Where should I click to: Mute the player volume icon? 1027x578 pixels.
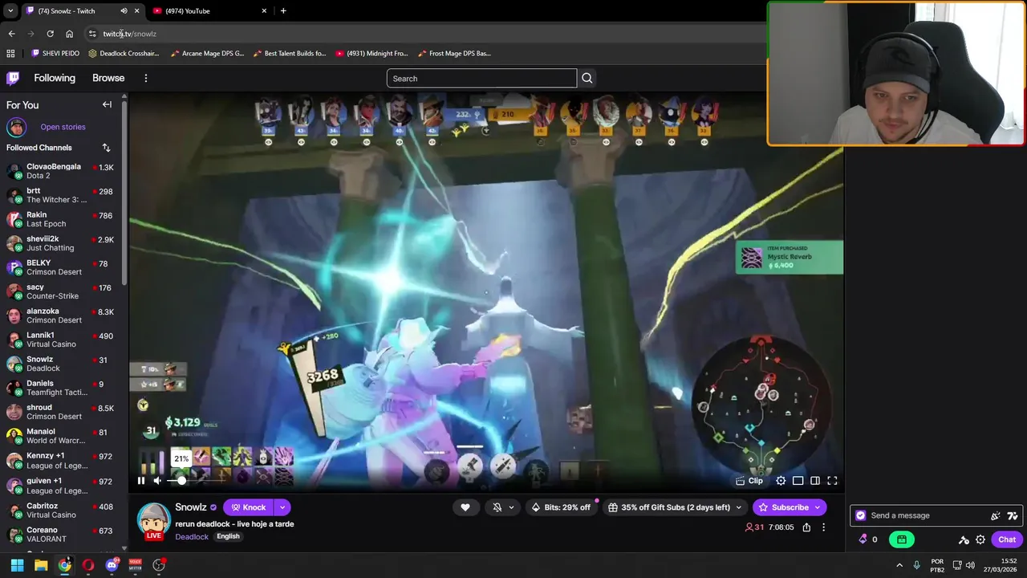point(158,481)
